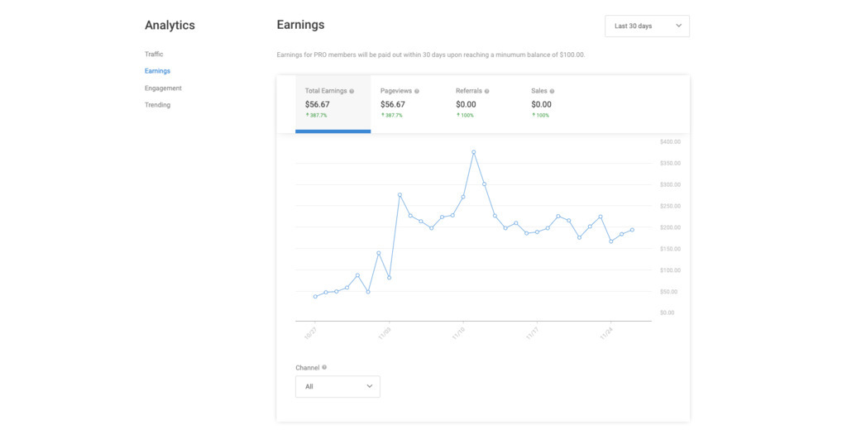This screenshot has width=847, height=439.
Task: Click the chevron in date range selector
Action: click(678, 26)
